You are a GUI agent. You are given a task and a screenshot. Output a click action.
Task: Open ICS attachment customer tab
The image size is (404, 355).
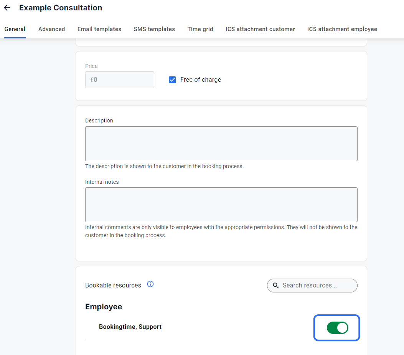click(260, 29)
